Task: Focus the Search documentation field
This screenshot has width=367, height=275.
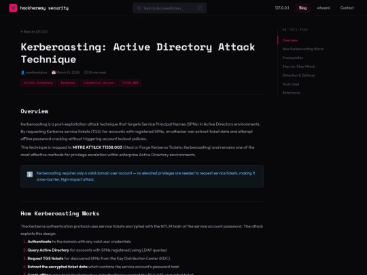Action: (170, 8)
